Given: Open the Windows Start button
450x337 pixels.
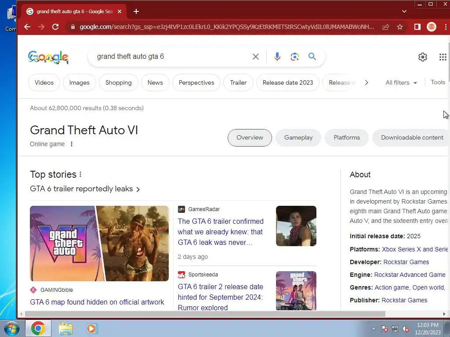Looking at the screenshot, I should 11,328.
